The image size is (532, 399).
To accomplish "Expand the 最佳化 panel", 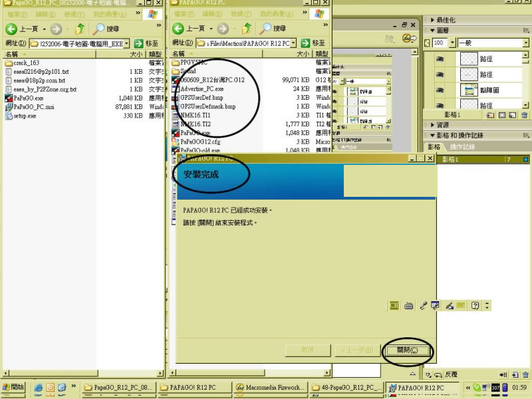I will [433, 20].
